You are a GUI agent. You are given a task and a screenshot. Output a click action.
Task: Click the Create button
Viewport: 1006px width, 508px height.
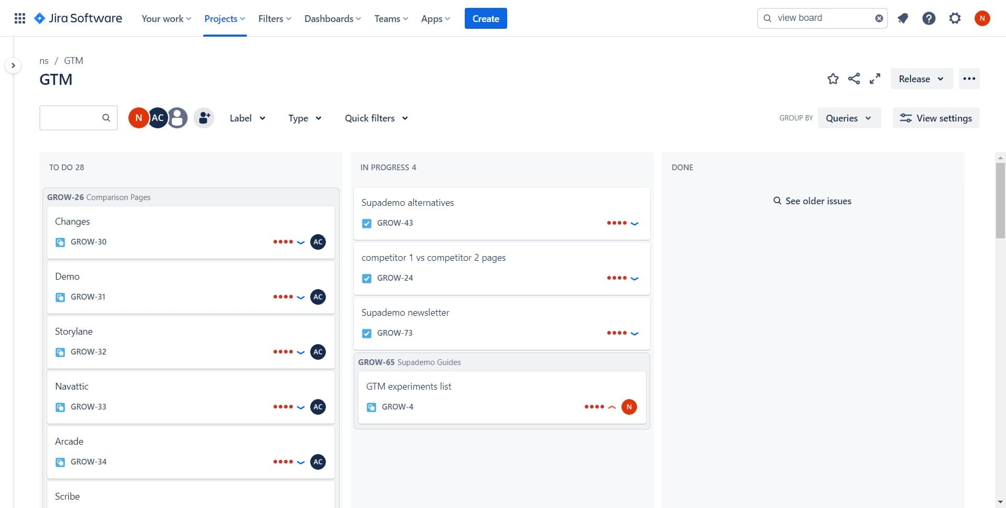(x=486, y=18)
